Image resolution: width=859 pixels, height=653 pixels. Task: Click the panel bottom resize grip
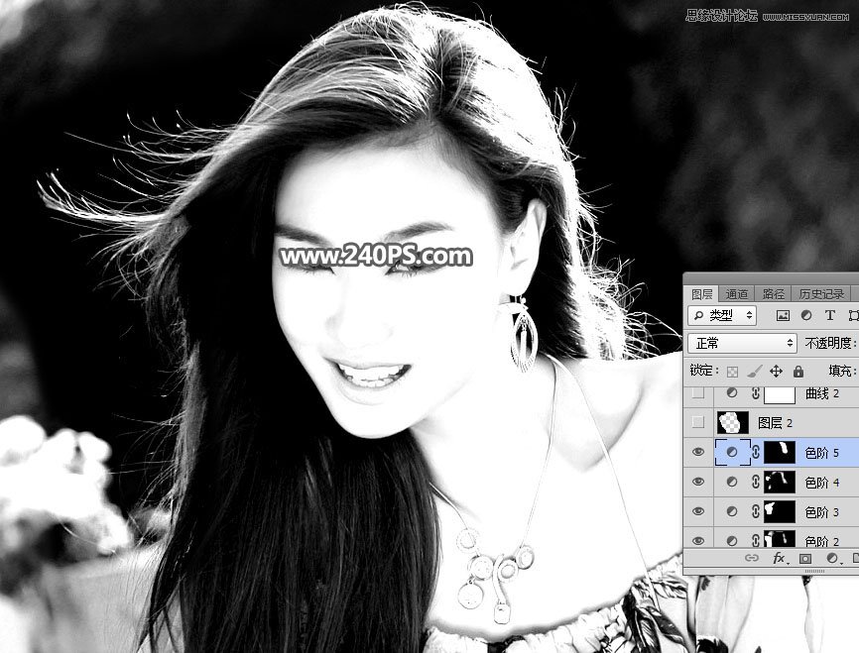(x=814, y=571)
